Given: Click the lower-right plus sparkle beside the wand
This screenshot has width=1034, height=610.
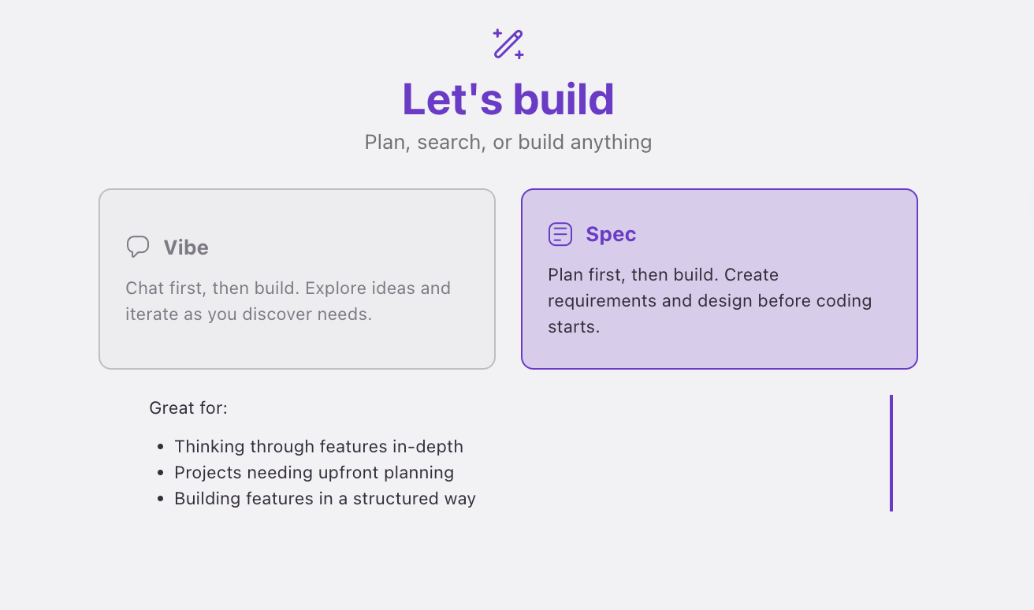Looking at the screenshot, I should (519, 54).
